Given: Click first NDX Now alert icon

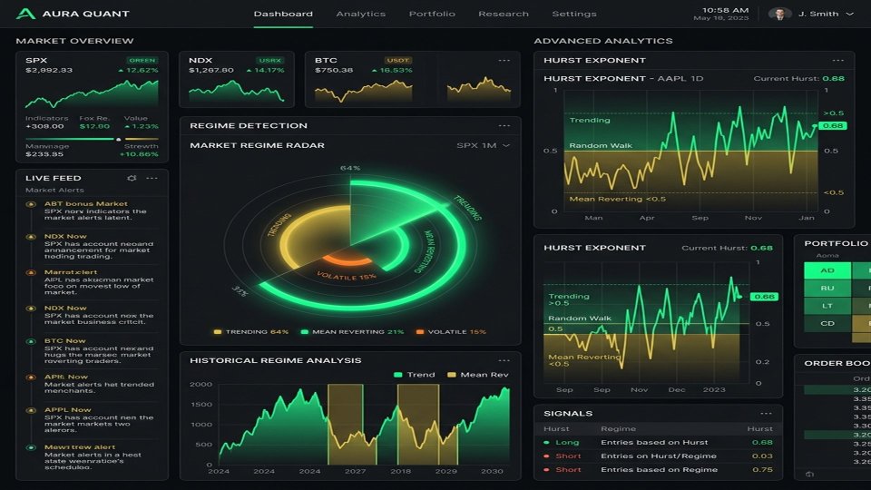Looking at the screenshot, I should 31,237.
